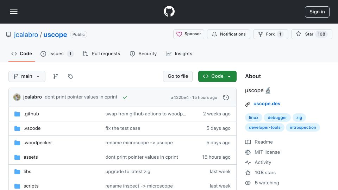Click the .github folder icon
Viewport: 338px width, 190px height.
17,114
